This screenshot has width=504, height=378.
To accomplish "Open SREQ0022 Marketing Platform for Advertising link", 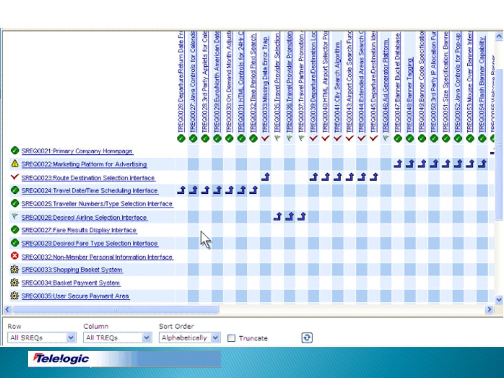I will (84, 164).
